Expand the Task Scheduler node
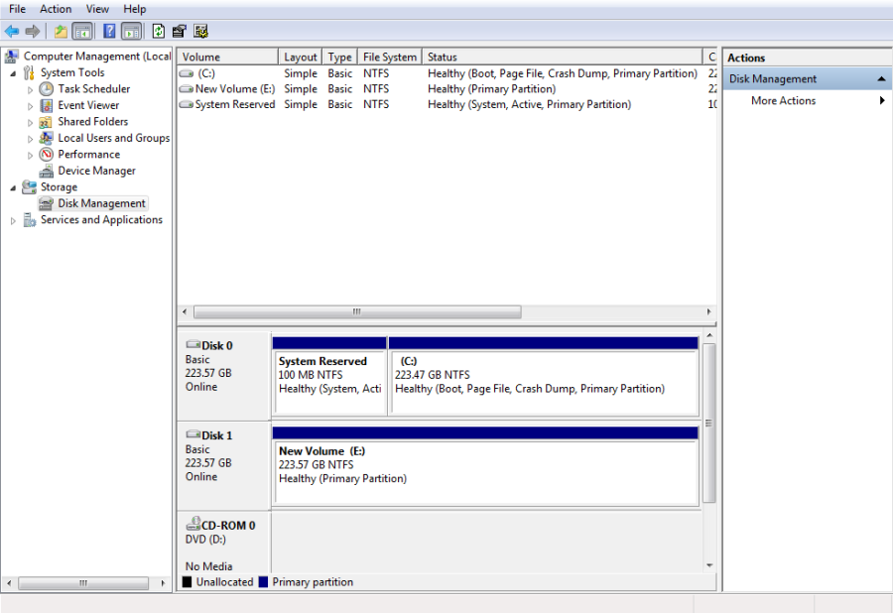 31,88
